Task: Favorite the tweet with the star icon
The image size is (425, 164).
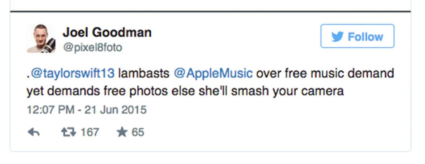Action: point(122,132)
